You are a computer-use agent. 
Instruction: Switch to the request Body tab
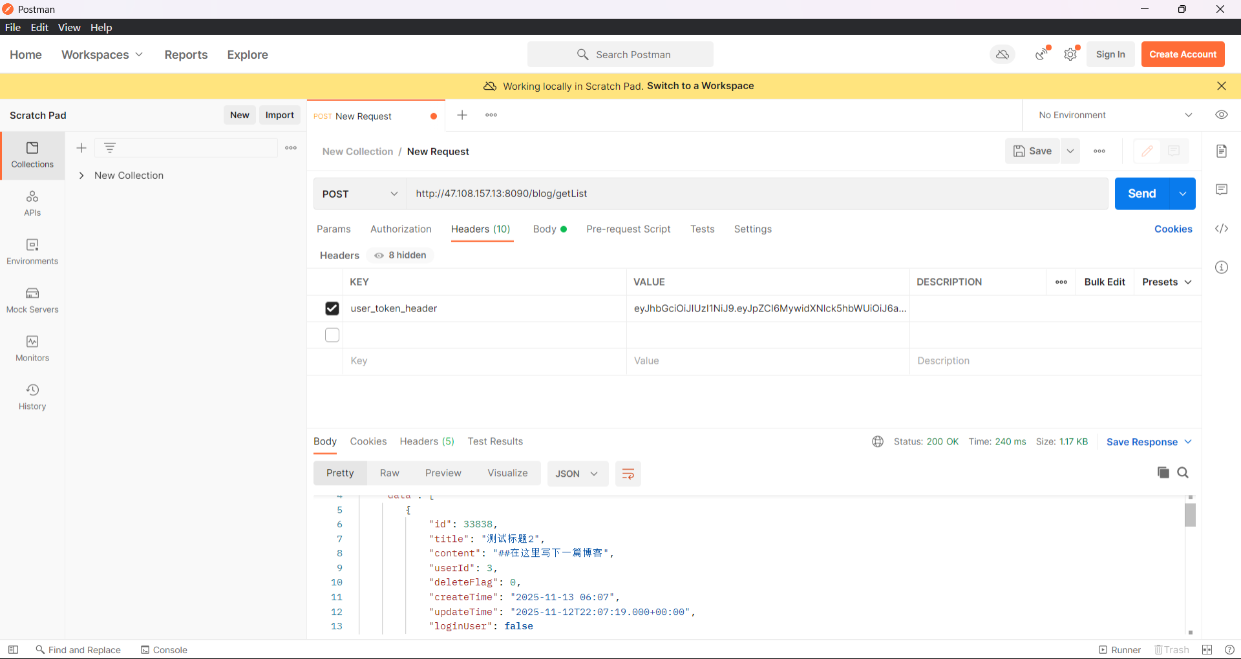pos(550,229)
